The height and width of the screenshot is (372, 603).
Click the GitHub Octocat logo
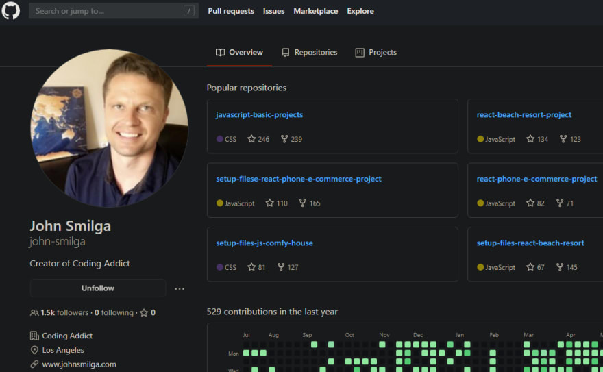coord(10,10)
